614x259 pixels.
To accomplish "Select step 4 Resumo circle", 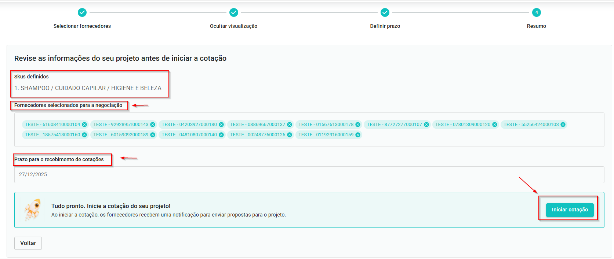I will click(537, 13).
